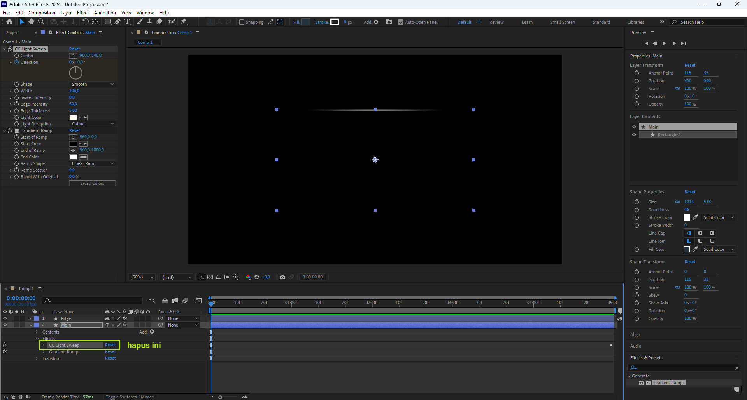Select the Hand tool
Viewport: 747px width, 400px height.
pos(32,22)
